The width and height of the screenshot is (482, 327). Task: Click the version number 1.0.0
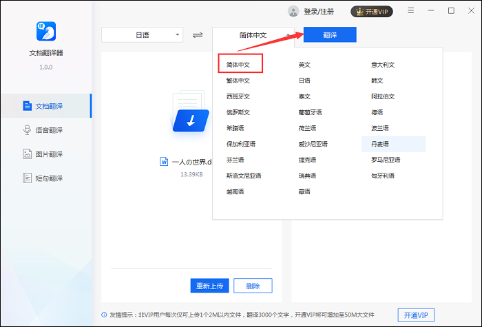(x=46, y=67)
